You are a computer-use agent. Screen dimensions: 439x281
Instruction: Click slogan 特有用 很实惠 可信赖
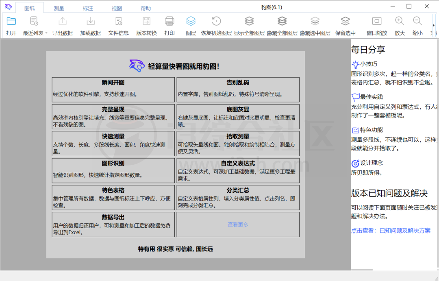175,249
